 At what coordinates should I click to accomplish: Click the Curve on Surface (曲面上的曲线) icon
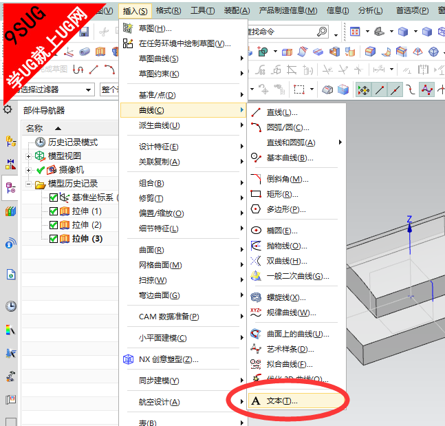(x=256, y=333)
